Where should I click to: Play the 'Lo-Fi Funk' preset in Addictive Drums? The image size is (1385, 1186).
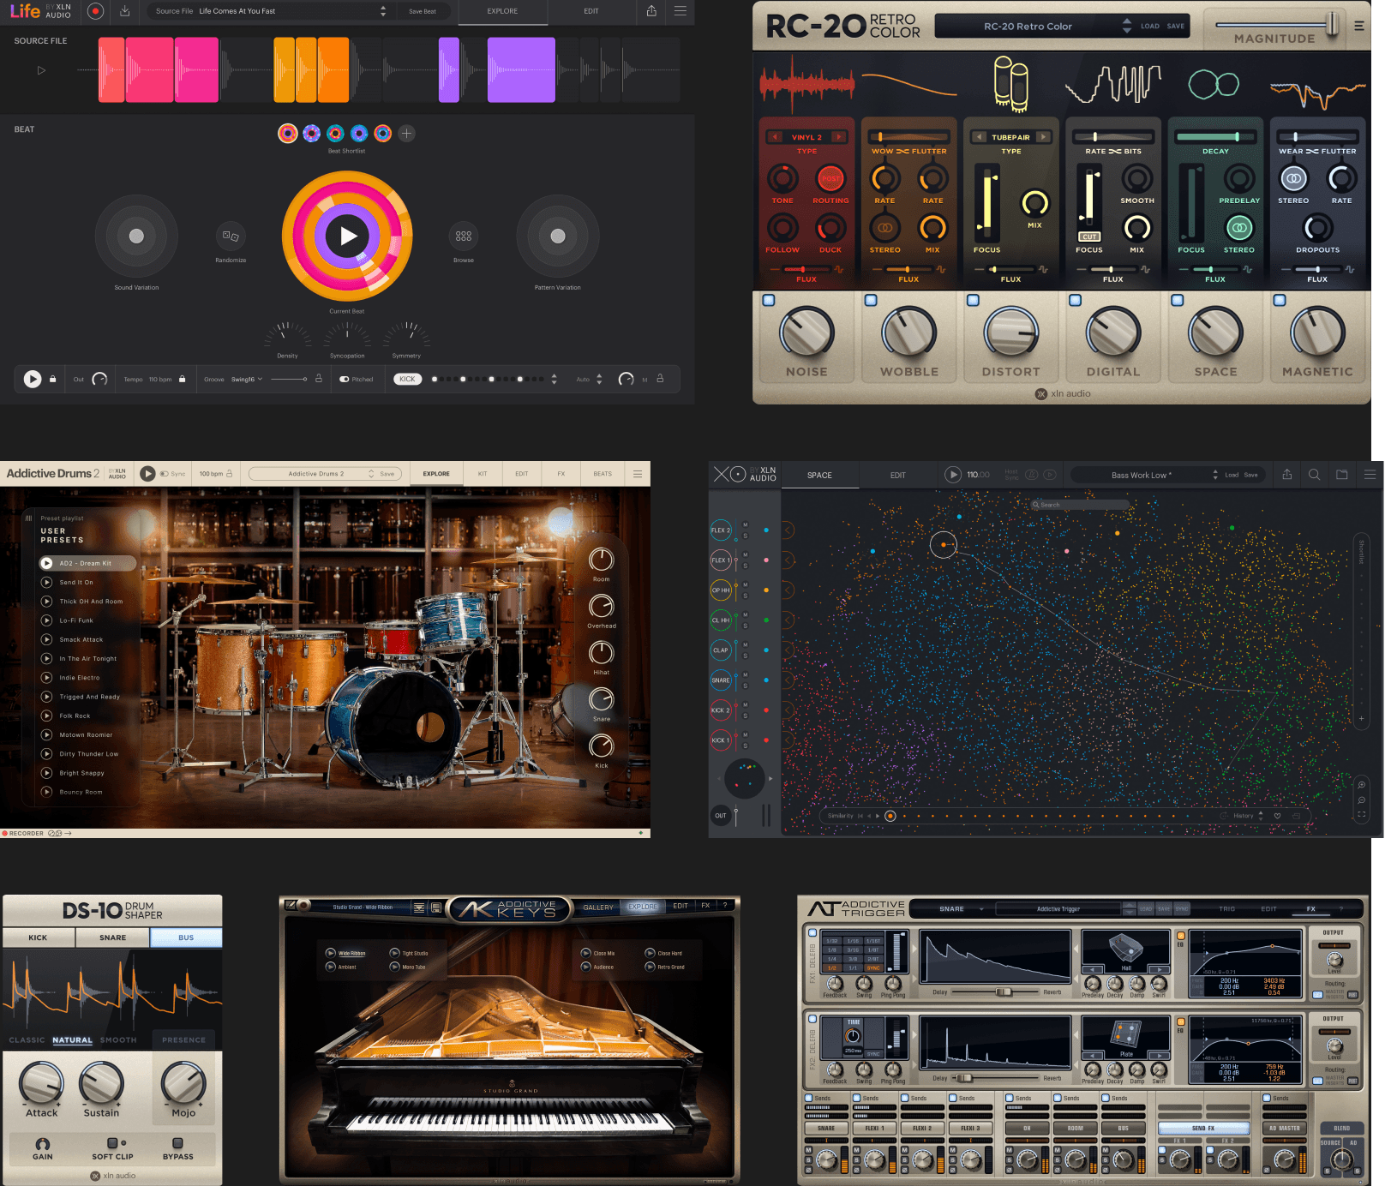point(47,620)
